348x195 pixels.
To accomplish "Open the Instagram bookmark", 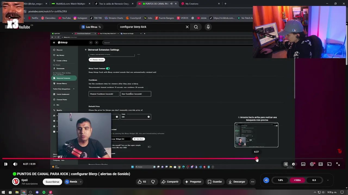I will click(x=80, y=18).
